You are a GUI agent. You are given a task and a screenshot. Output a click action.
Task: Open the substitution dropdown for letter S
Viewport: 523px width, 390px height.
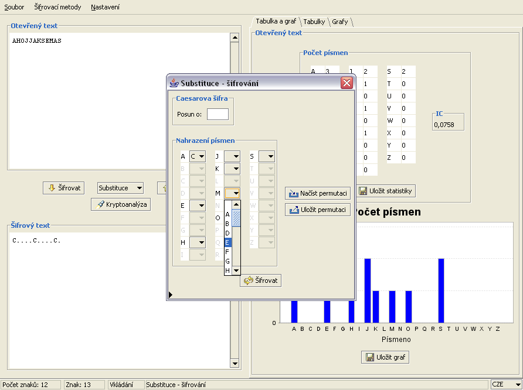pyautogui.click(x=267, y=156)
